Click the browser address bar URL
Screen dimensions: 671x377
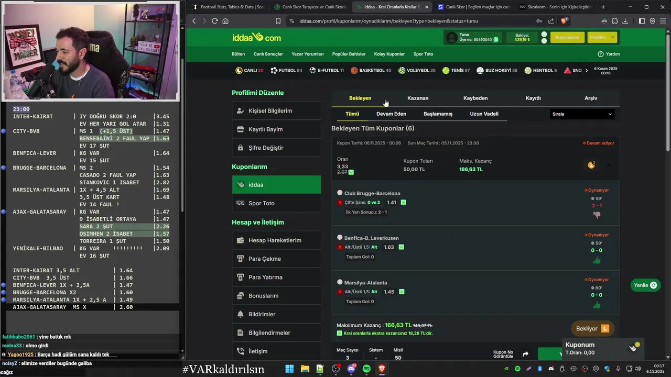[388, 21]
